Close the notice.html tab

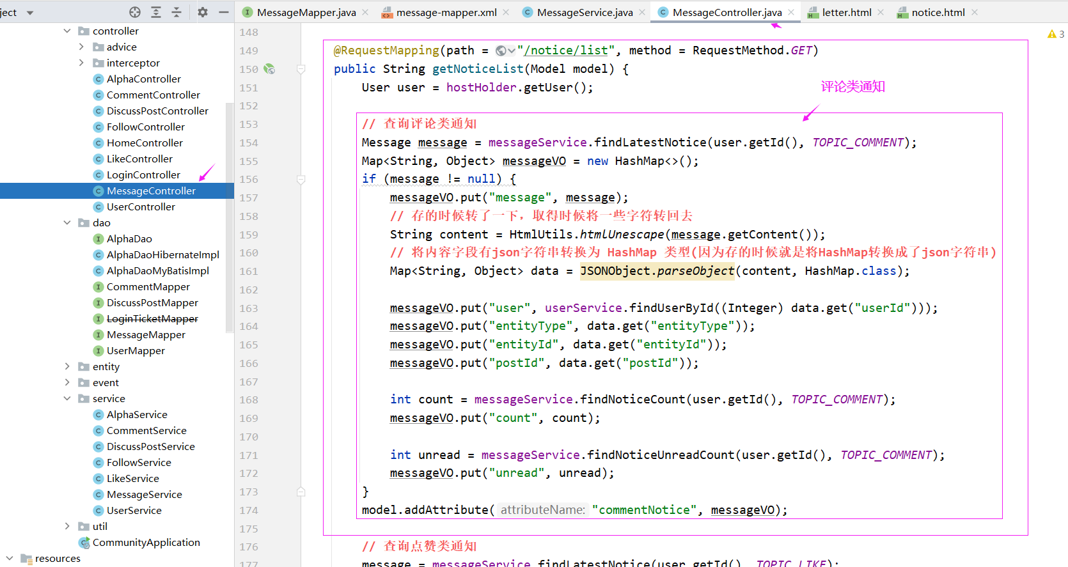pos(974,12)
